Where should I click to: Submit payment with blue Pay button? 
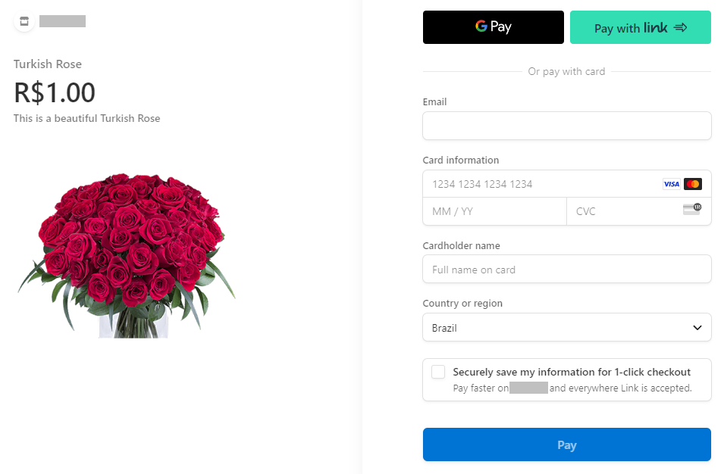coord(566,445)
